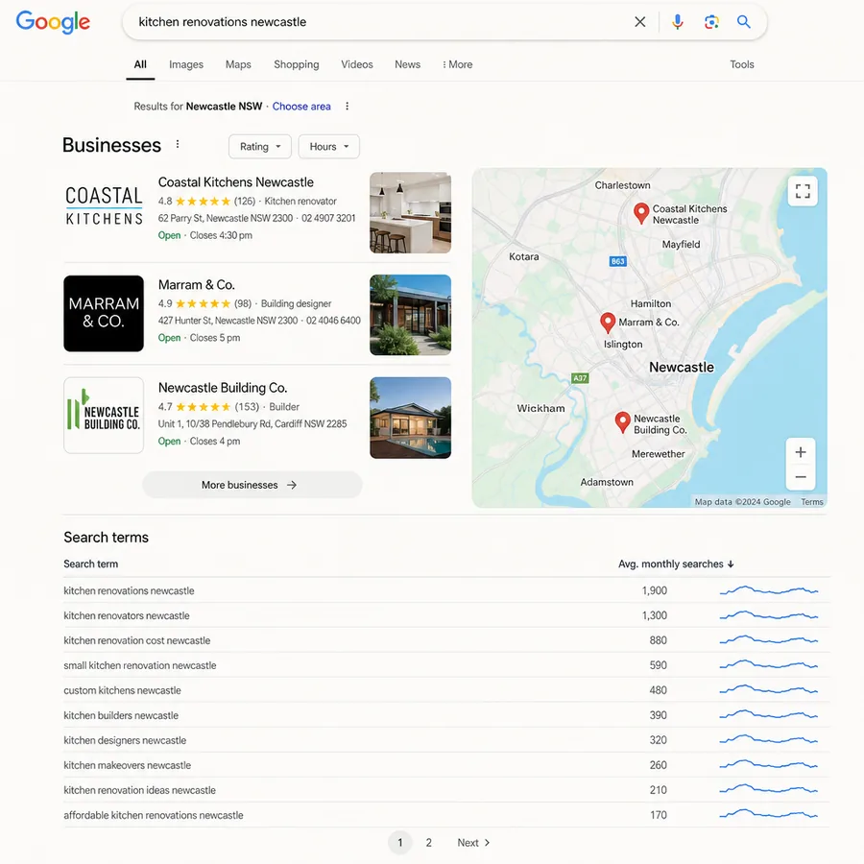Click Newcastle Building Co. address text
The height and width of the screenshot is (864, 864).
point(252,423)
